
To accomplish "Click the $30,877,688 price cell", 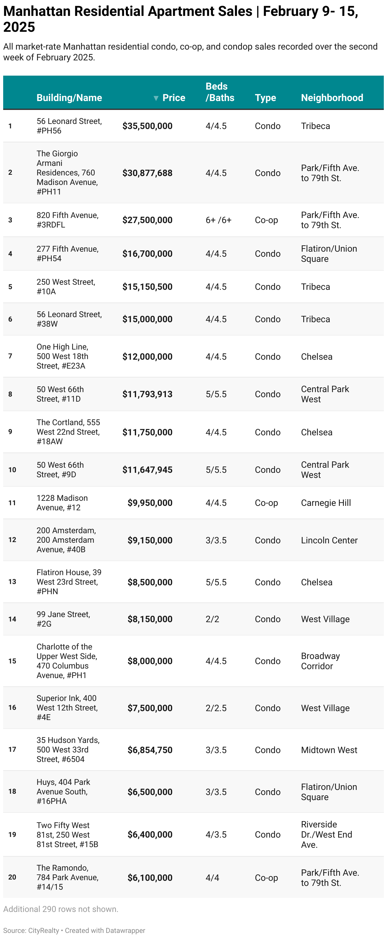I will 147,173.
